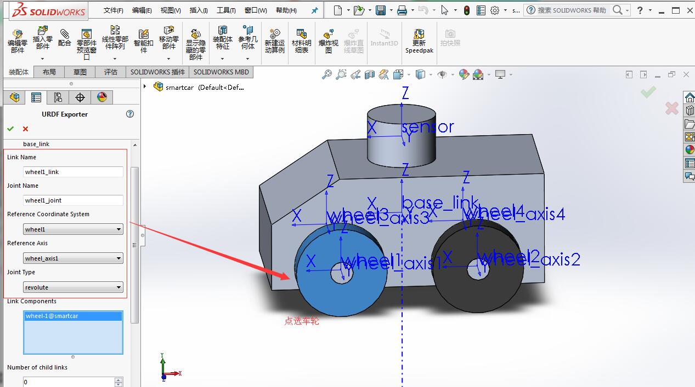Switch to the DimXpert crosshair panel tab
Screen dimensions: 695x387
80,97
